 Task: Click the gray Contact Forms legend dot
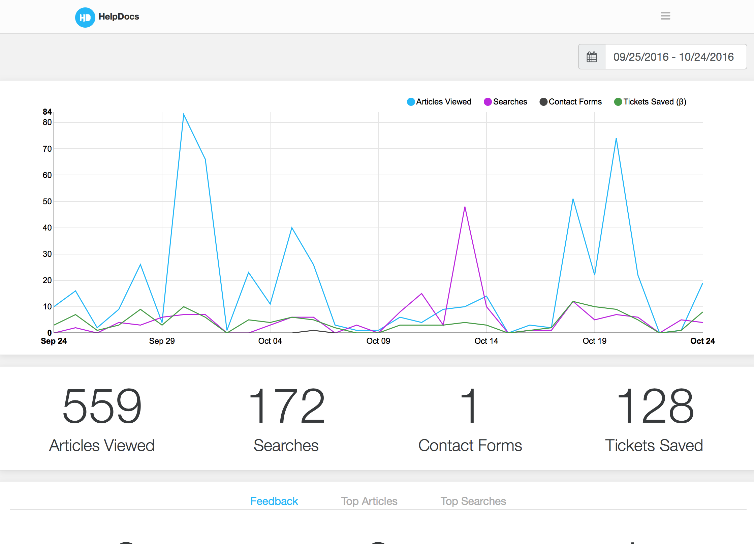(543, 101)
